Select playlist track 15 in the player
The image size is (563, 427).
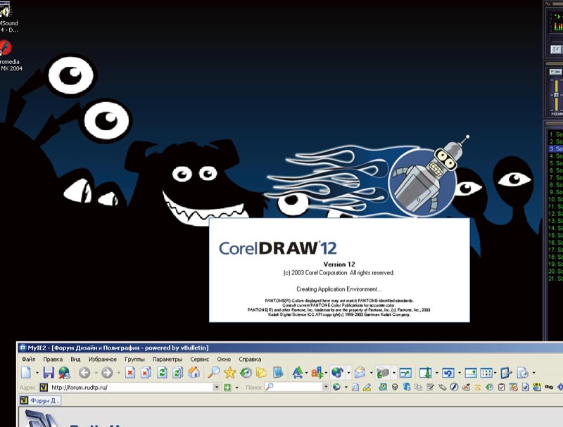[x=555, y=235]
